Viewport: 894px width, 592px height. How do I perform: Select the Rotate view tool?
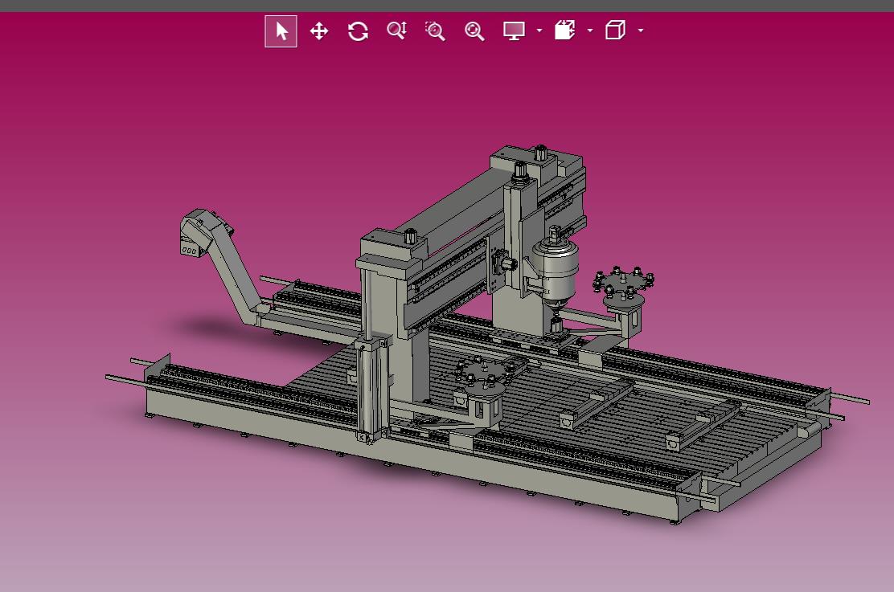pyautogui.click(x=358, y=31)
